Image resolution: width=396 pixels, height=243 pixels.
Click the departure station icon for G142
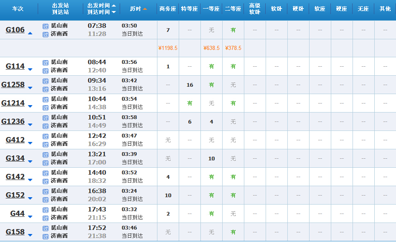(x=46, y=173)
